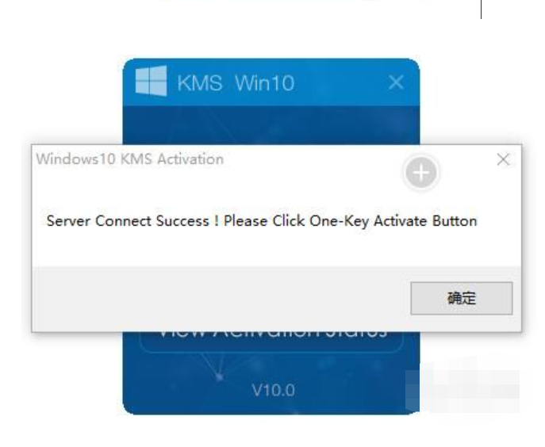Click the "KMS" text in blue header
The width and height of the screenshot is (545, 447).
[199, 83]
